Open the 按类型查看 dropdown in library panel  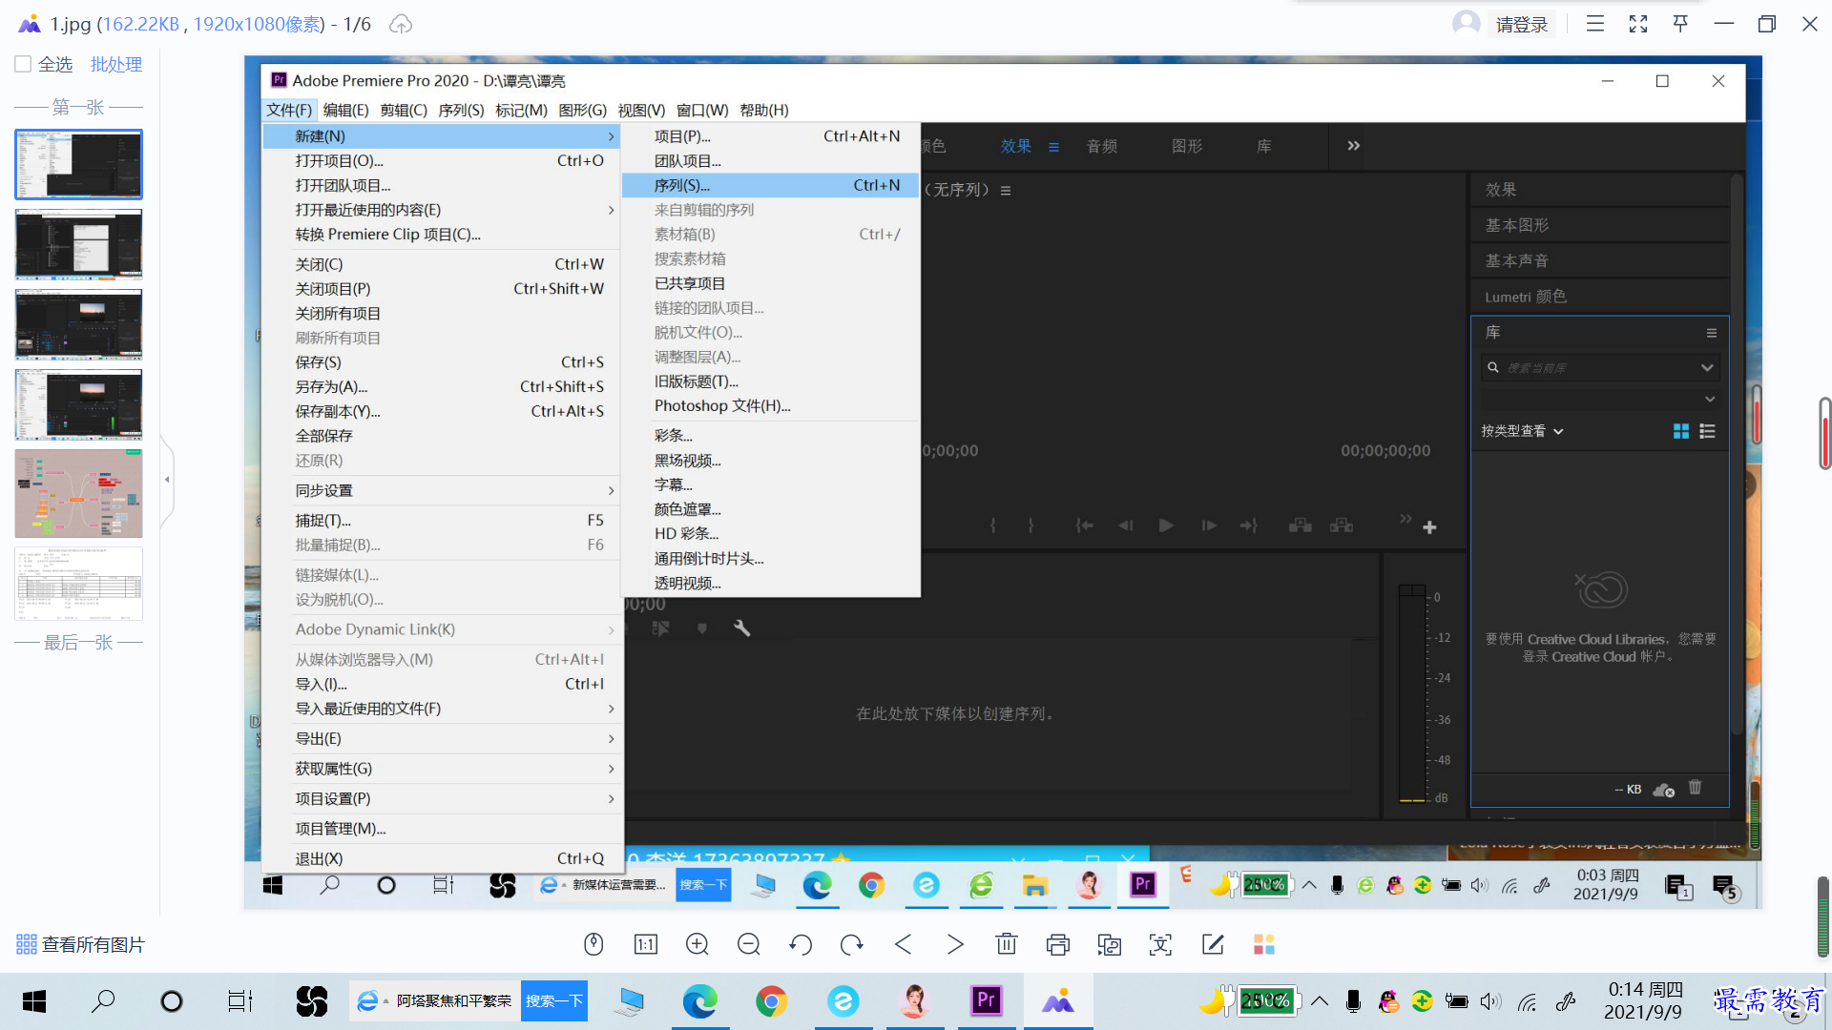point(1522,431)
